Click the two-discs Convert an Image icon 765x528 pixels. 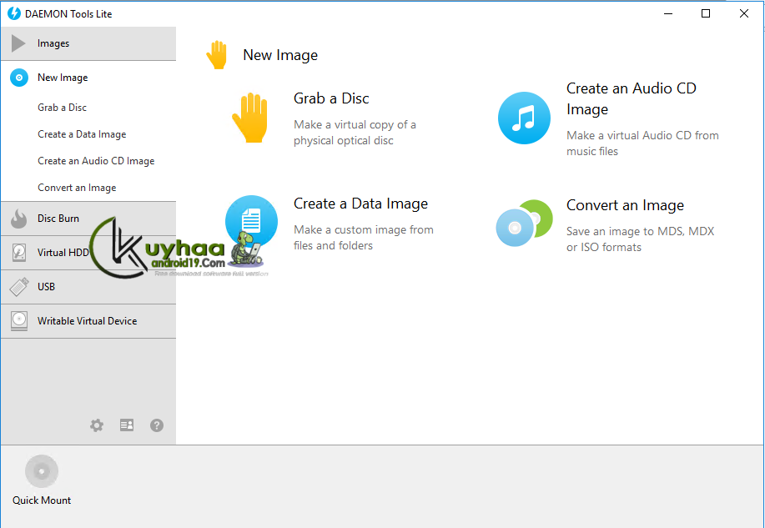[524, 223]
